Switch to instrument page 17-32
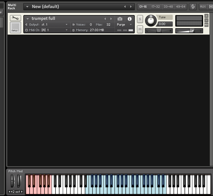This screenshot has width=213, height=196. pyautogui.click(x=156, y=7)
